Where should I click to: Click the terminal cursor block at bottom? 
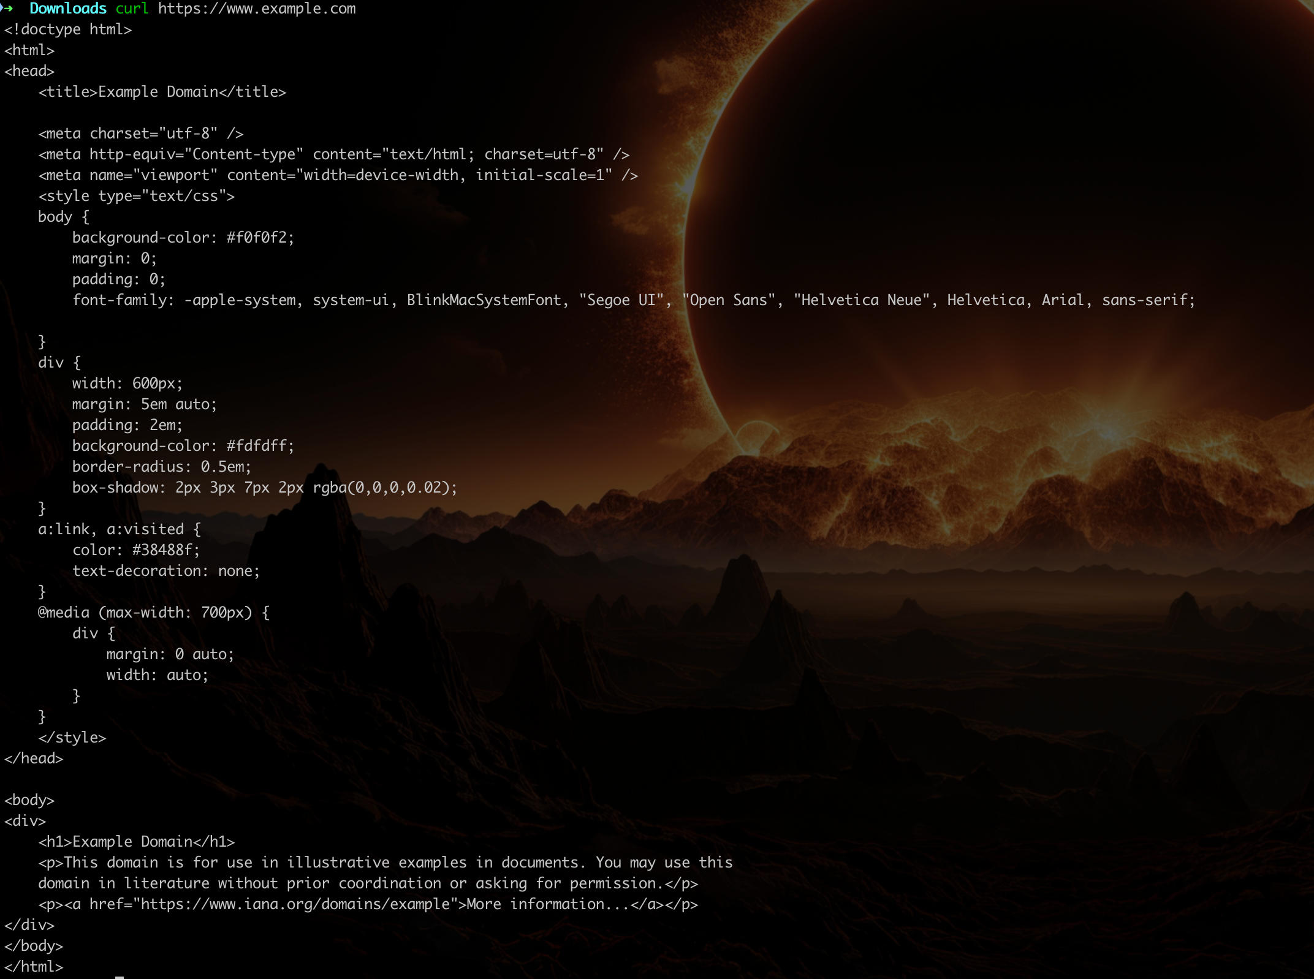tap(120, 977)
